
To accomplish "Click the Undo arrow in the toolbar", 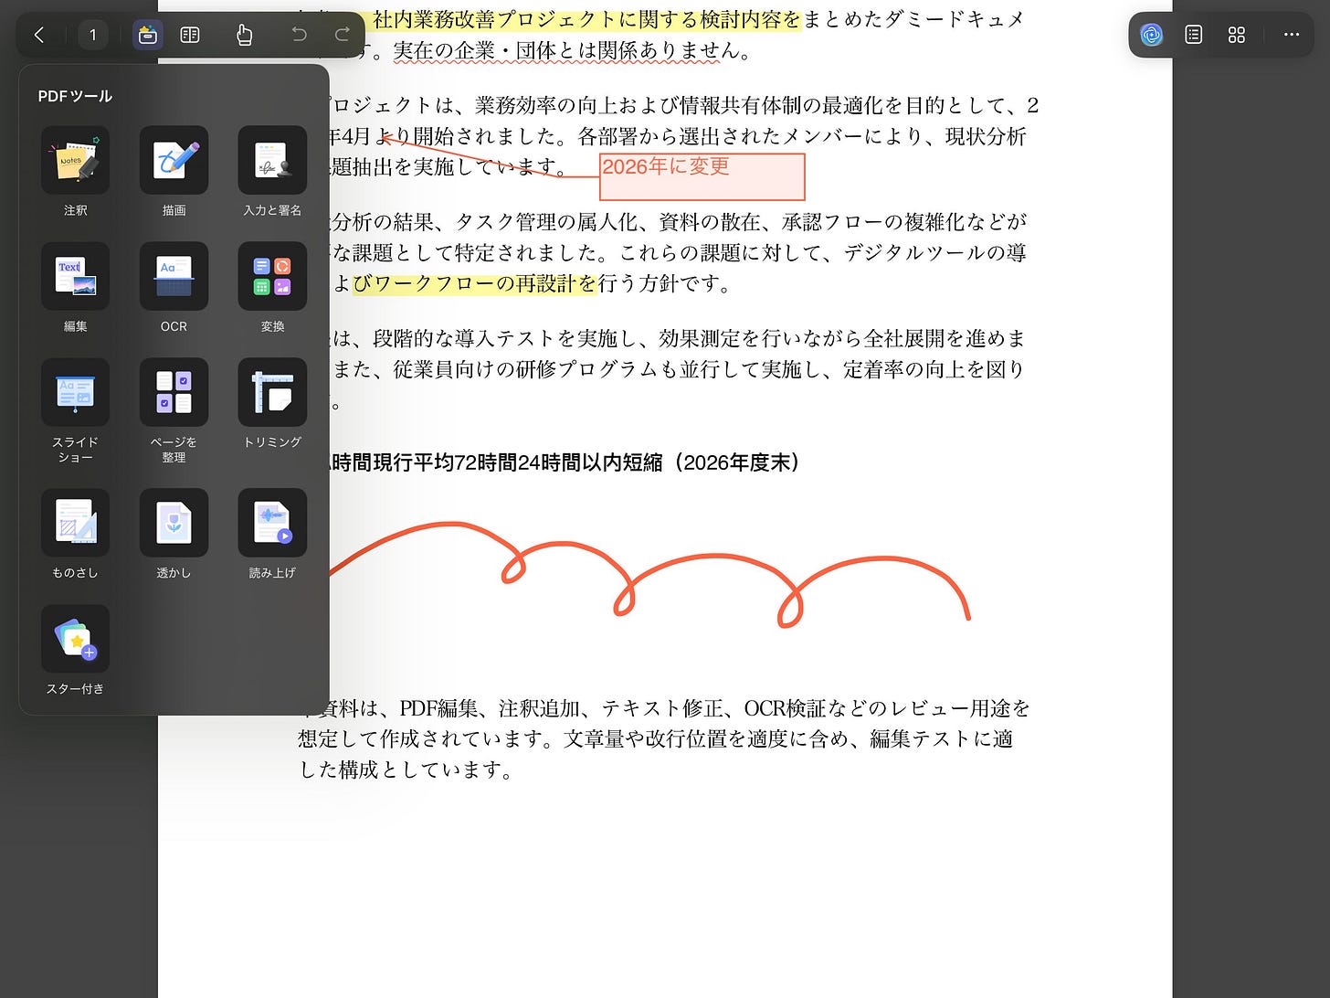I will (299, 35).
